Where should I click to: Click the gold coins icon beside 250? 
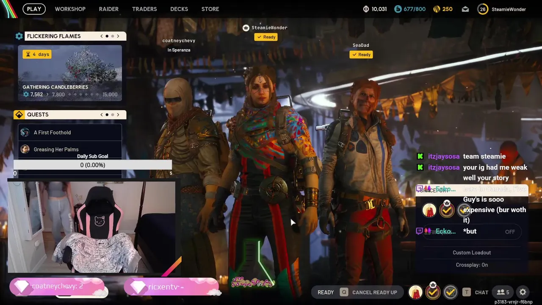pos(437,9)
